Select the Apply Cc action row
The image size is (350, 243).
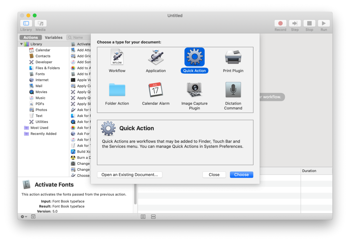(80, 86)
